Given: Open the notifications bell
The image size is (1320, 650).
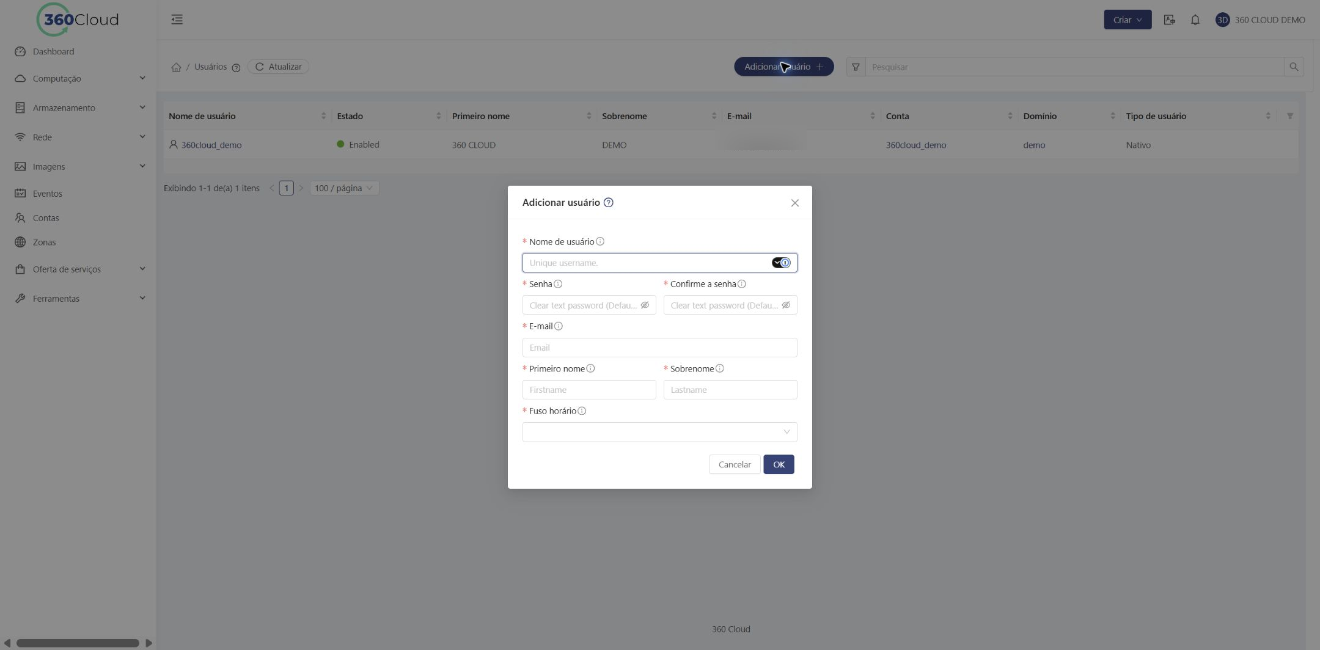Looking at the screenshot, I should point(1195,20).
